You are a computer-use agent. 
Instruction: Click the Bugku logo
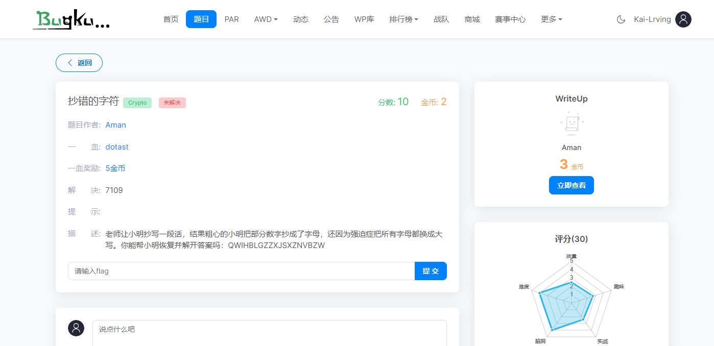[x=70, y=19]
